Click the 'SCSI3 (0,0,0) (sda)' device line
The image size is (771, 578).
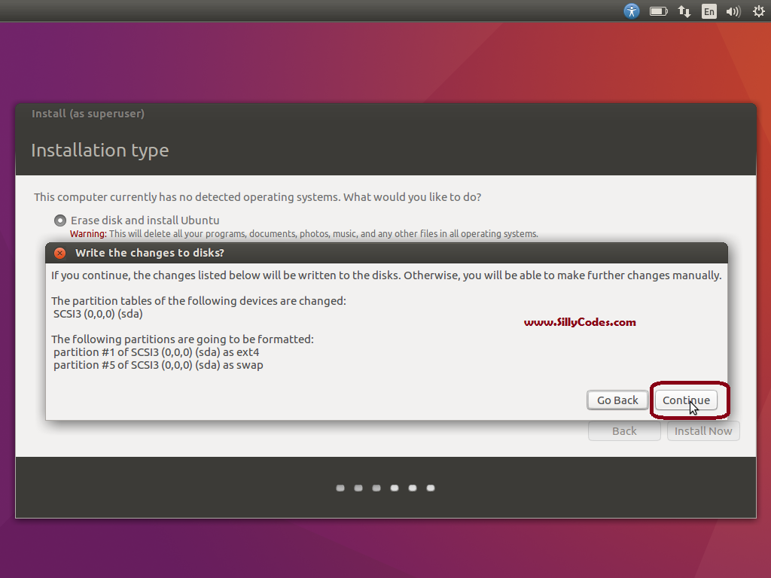98,314
